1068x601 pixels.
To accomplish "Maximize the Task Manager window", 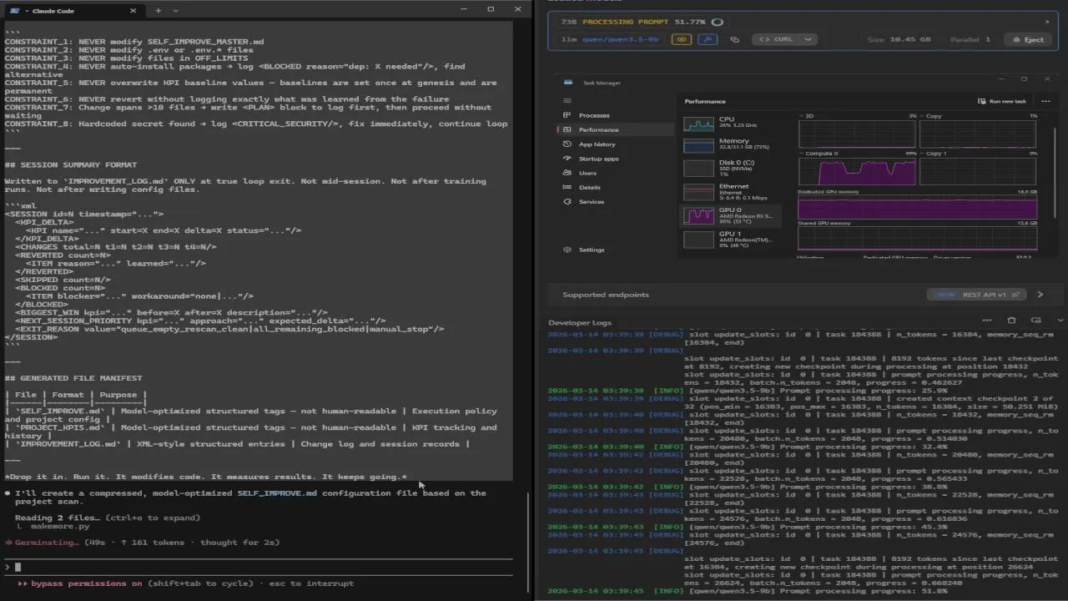I will pyautogui.click(x=1024, y=79).
